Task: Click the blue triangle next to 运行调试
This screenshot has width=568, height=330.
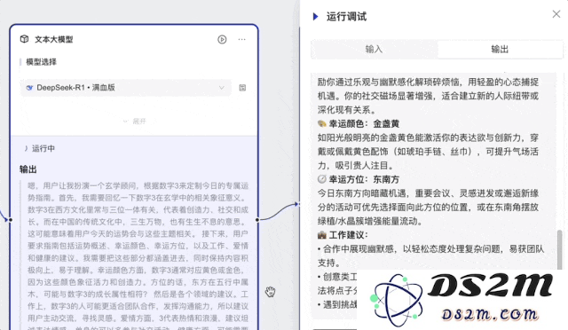Action: (316, 17)
